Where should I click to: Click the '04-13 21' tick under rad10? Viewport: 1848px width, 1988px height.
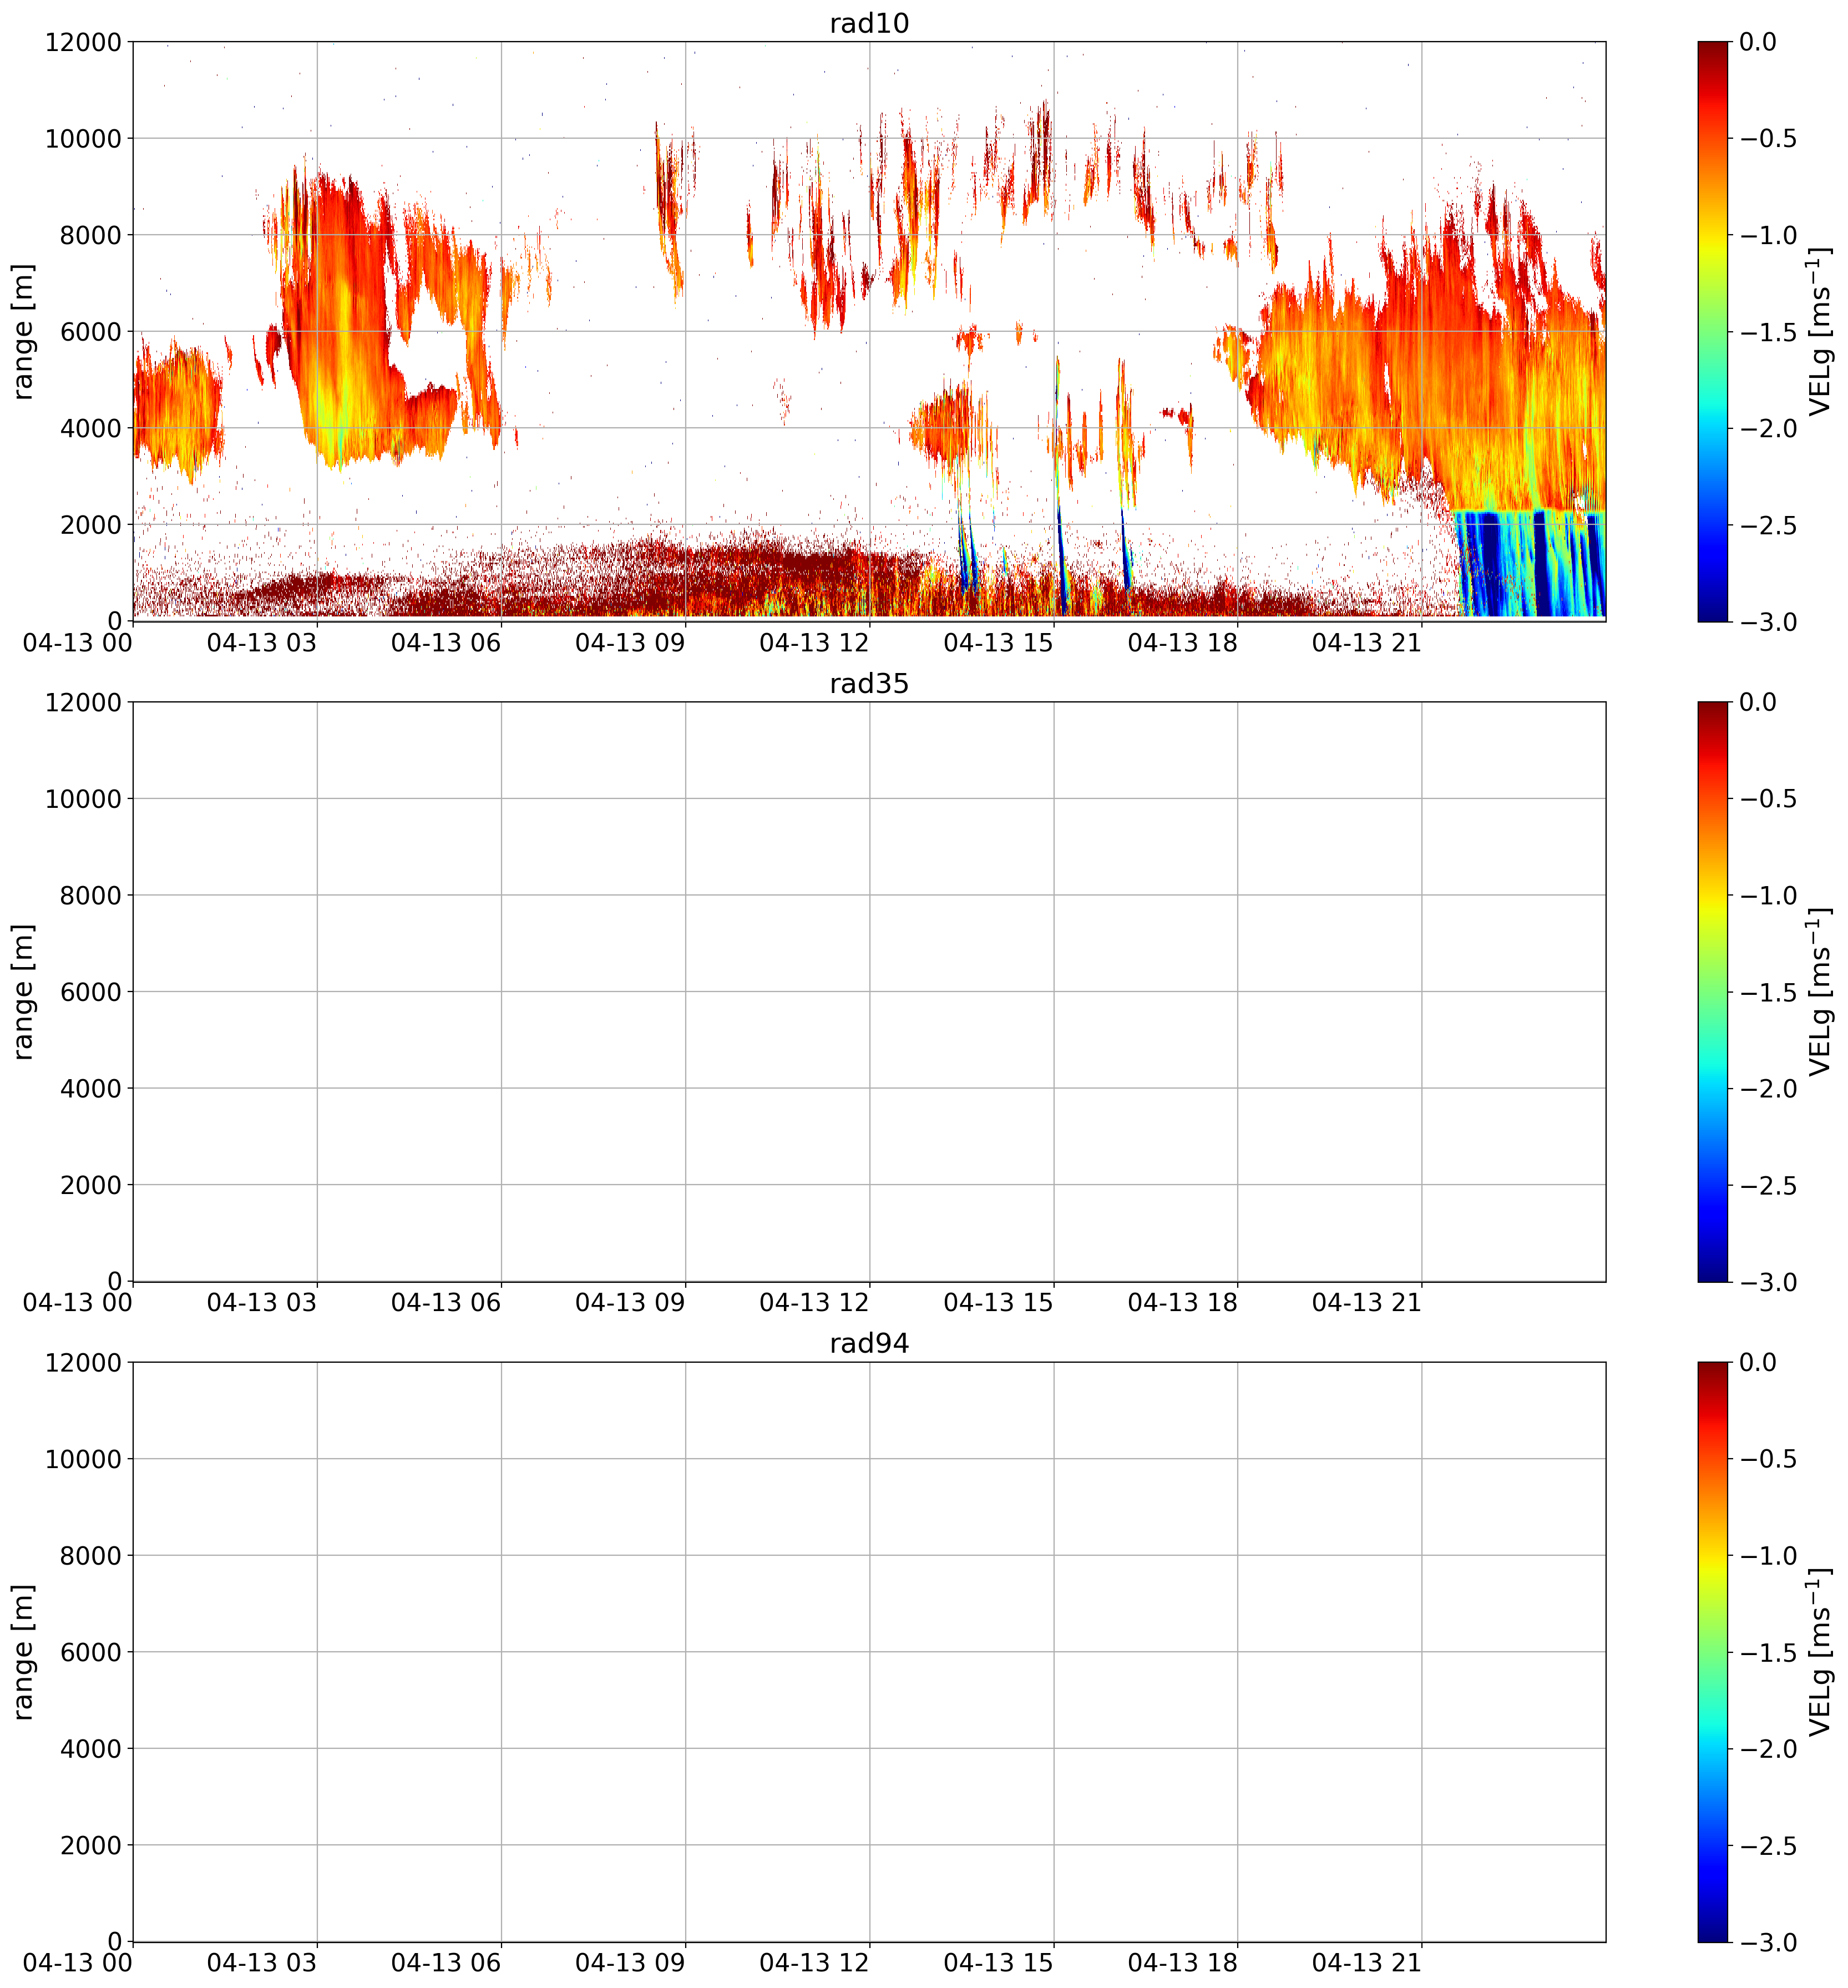(x=1366, y=643)
